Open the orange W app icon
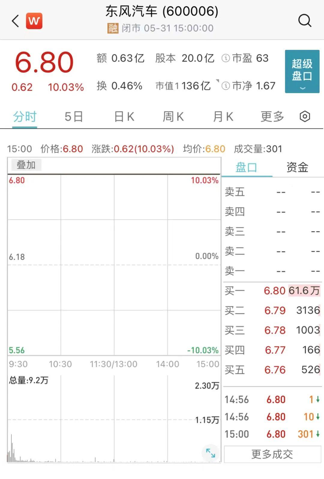324x479 pixels. pos(34,21)
